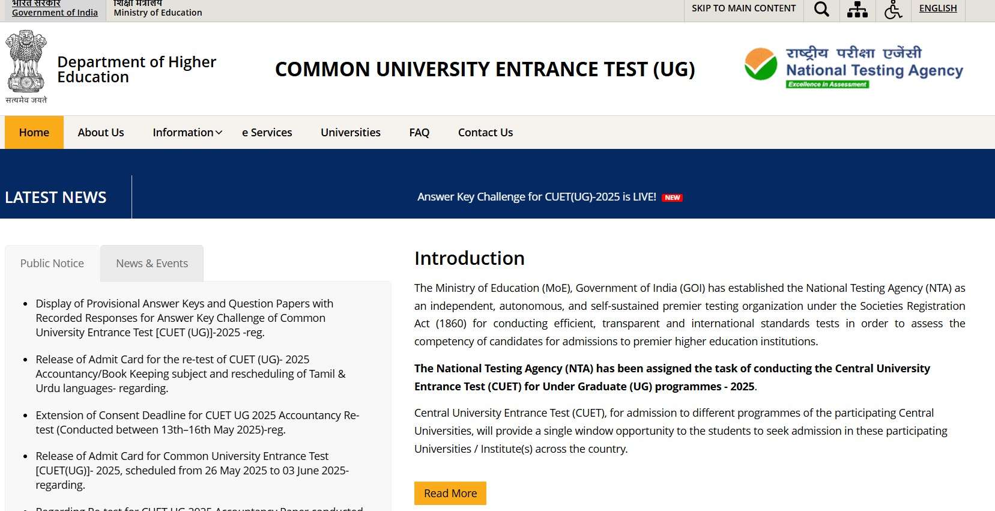
Task: Click the Government of India emblem logo
Action: (x=26, y=67)
